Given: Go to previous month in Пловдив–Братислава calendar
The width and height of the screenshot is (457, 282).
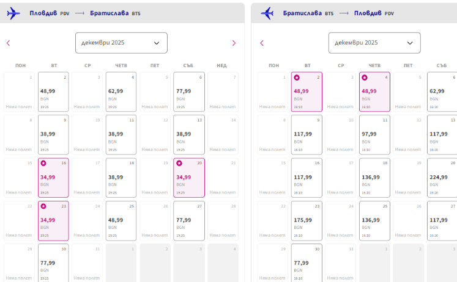Looking at the screenshot, I should (x=8, y=43).
